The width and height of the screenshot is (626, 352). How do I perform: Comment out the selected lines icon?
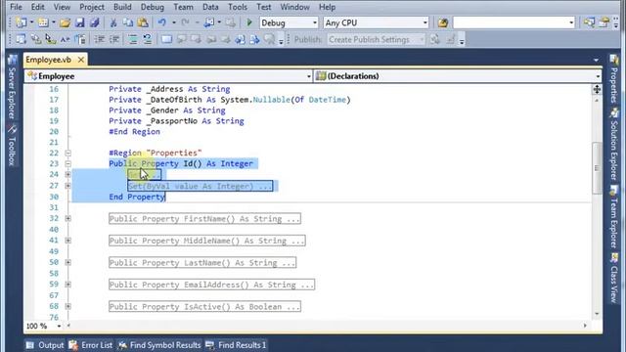point(133,39)
